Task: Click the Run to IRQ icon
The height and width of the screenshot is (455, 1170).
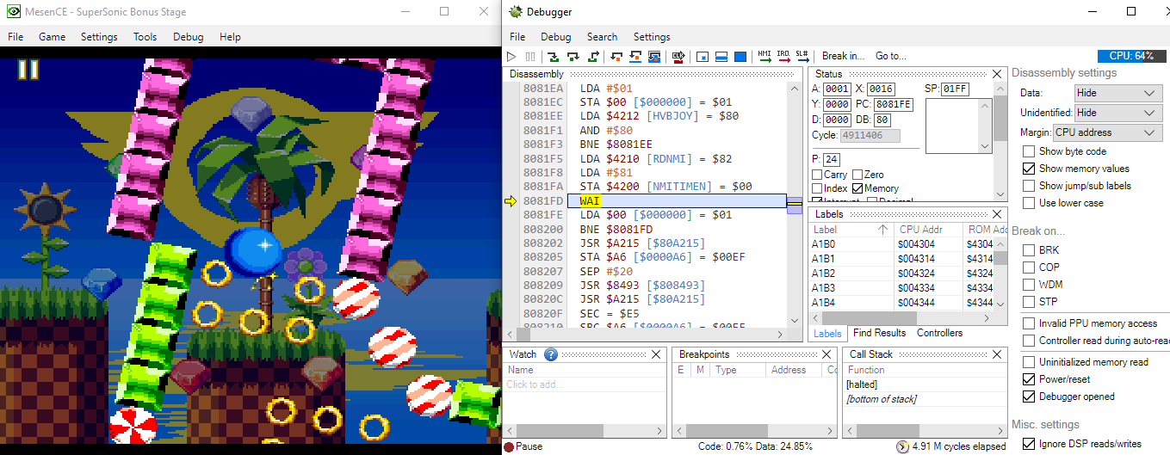Action: point(783,56)
